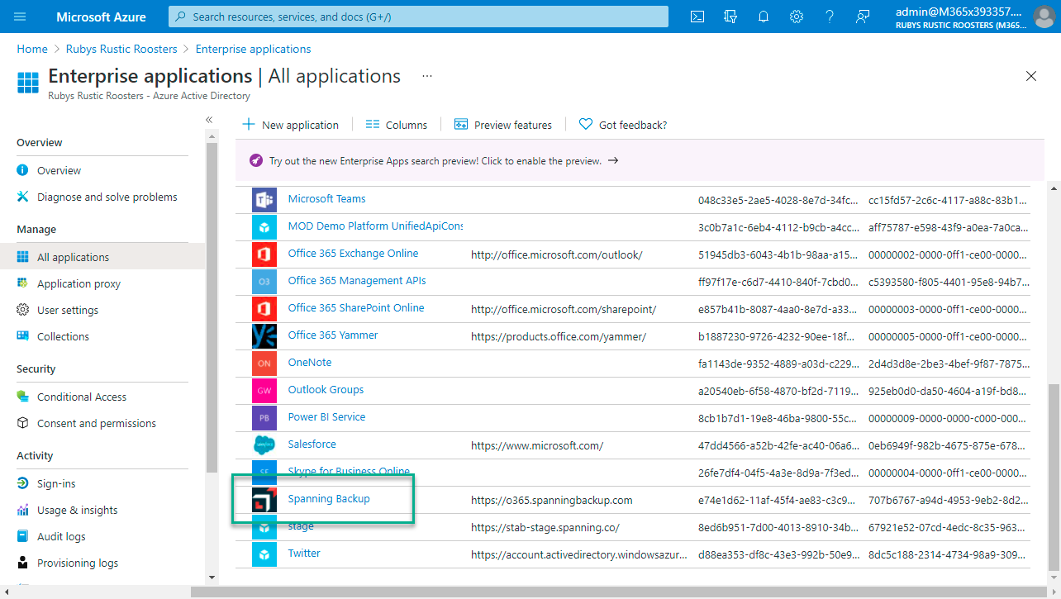The width and height of the screenshot is (1061, 599).
Task: Open the Office 365 Management APIs link
Action: [357, 280]
